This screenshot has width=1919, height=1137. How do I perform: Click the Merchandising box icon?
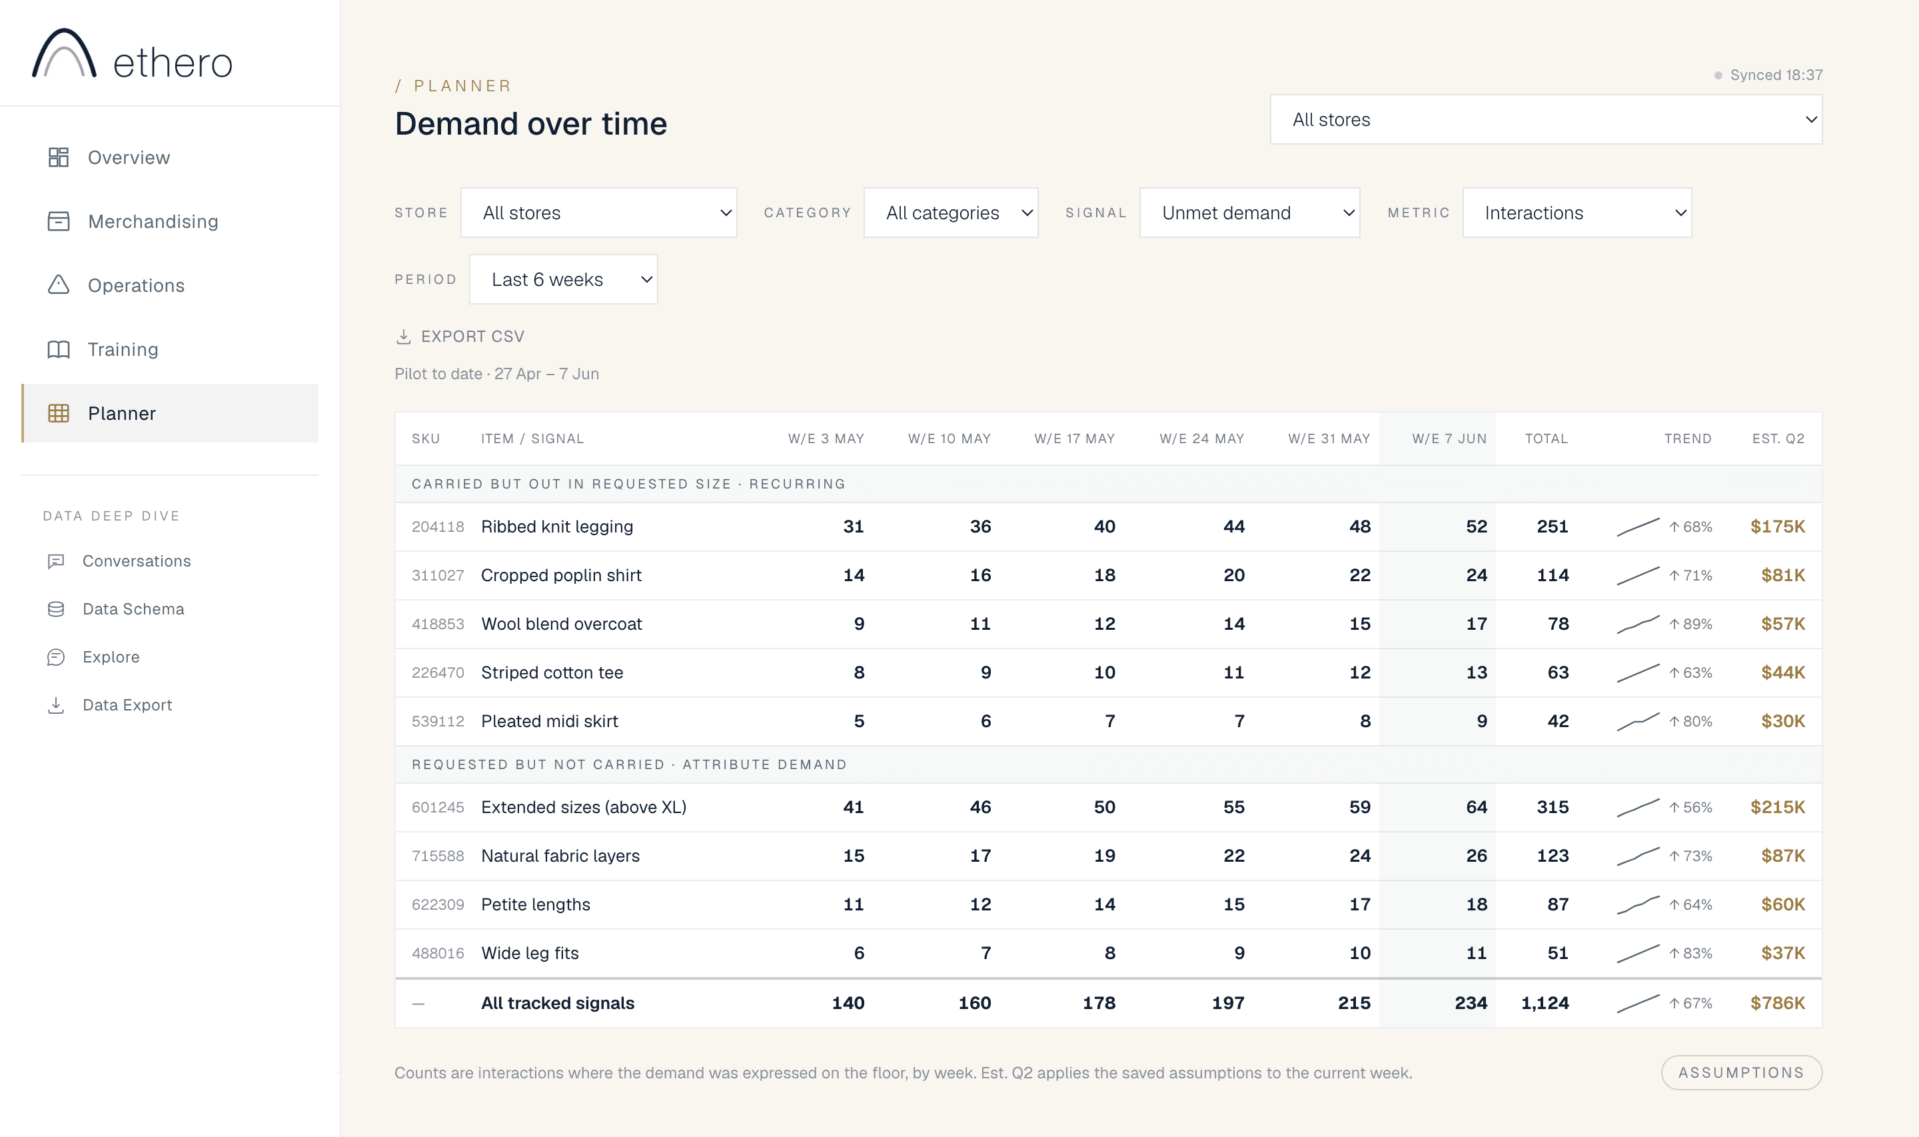coord(58,221)
